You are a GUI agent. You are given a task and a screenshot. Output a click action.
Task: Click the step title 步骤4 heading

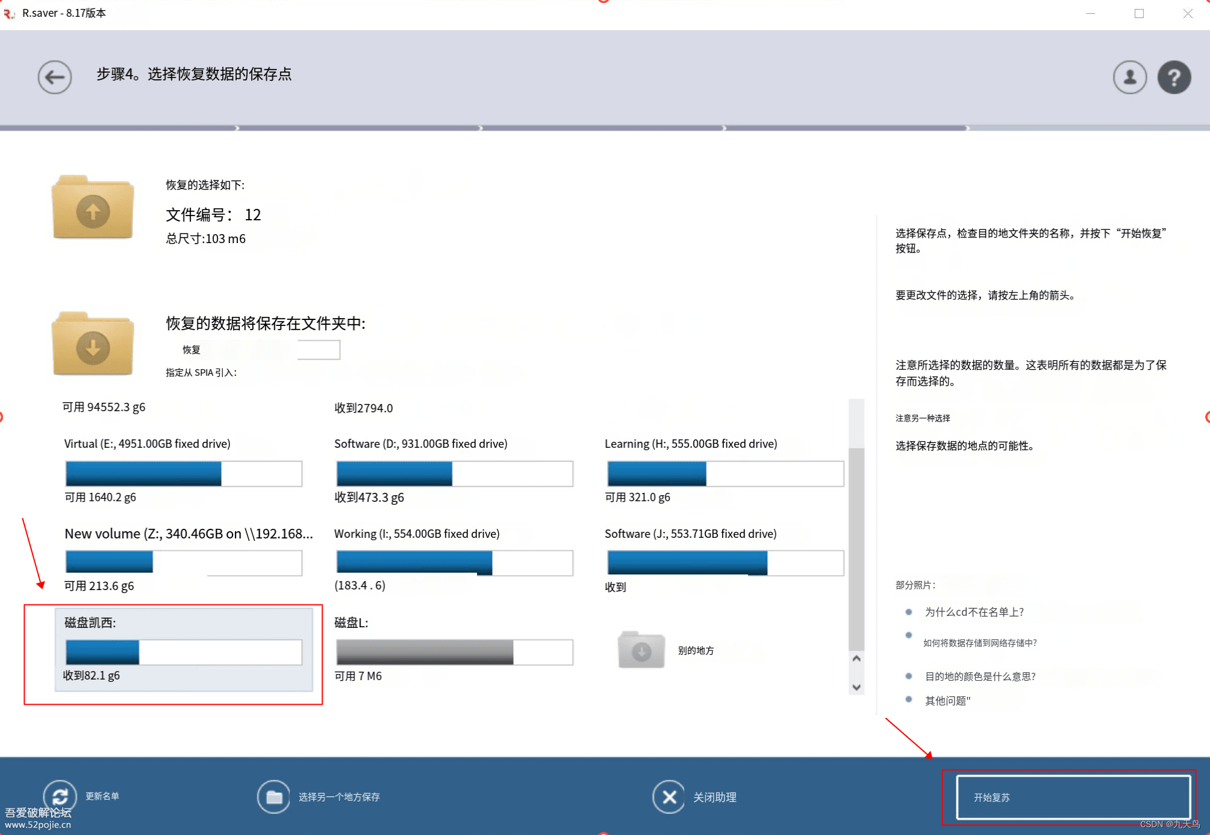[194, 74]
